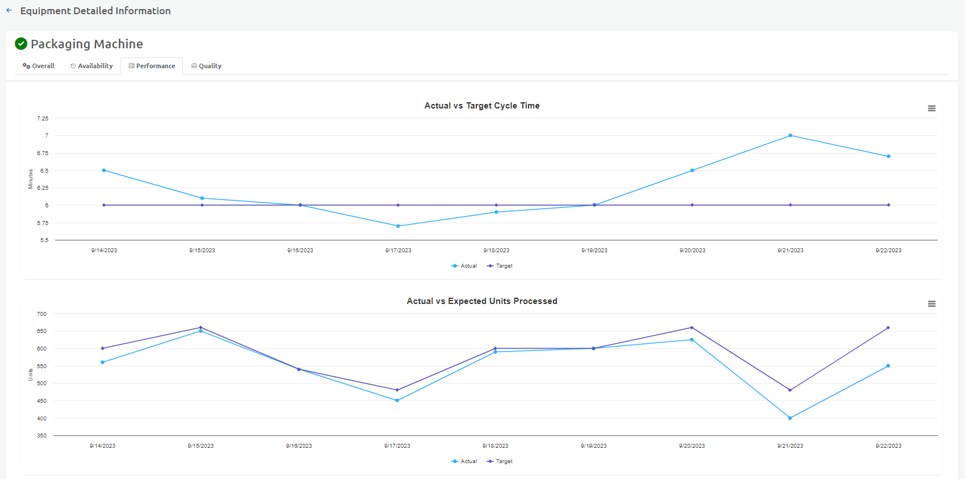Image resolution: width=965 pixels, height=479 pixels.
Task: Click the 9/14/2023 Target units point
Action: coord(102,348)
